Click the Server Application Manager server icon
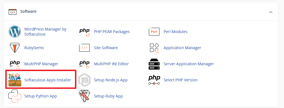Screen dimensions: 284x108 coord(154,64)
